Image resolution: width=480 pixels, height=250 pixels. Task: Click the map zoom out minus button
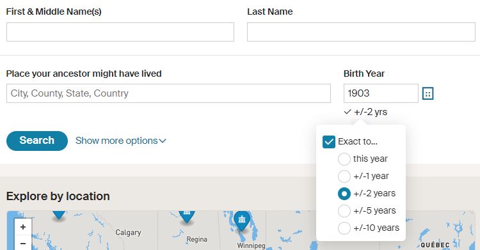[23, 243]
